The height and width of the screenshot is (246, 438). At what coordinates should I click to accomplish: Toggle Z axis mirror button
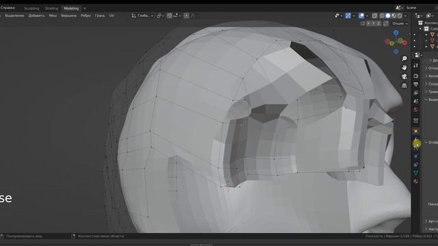(x=378, y=24)
